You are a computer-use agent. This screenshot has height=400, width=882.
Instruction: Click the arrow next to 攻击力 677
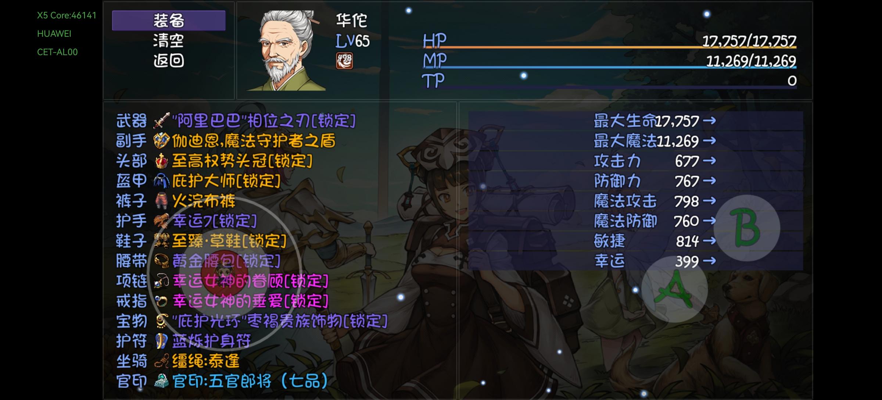(x=709, y=161)
